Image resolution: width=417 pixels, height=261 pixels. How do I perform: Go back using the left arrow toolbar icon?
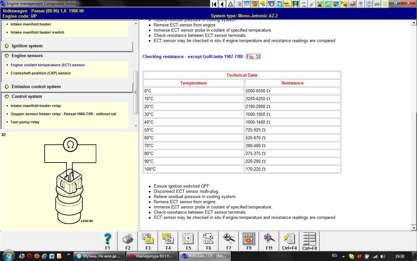222,4
